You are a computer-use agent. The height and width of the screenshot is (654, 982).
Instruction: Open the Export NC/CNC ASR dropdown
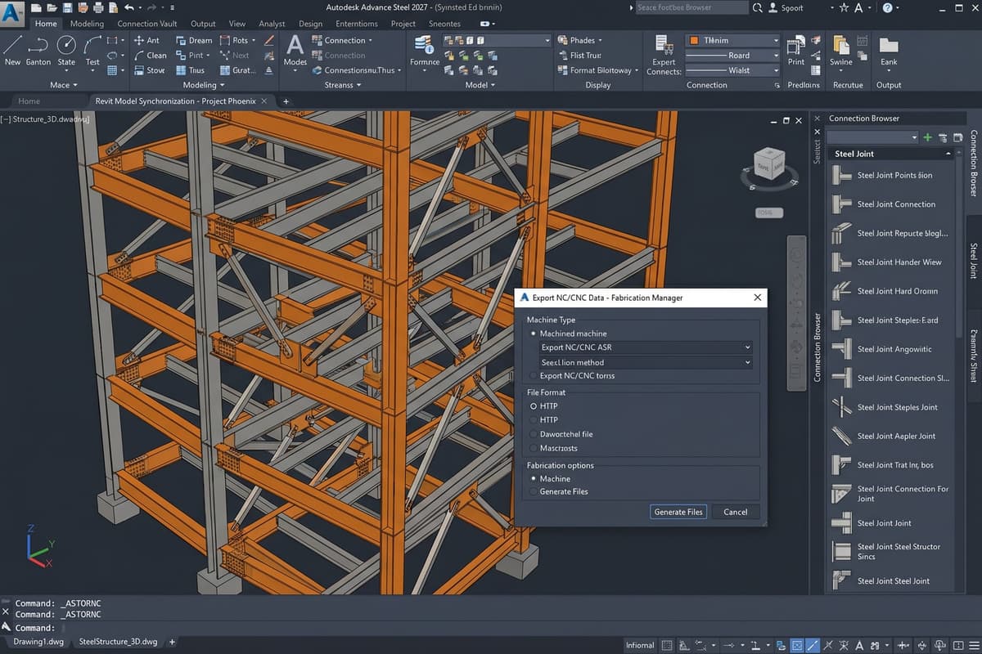[645, 347]
